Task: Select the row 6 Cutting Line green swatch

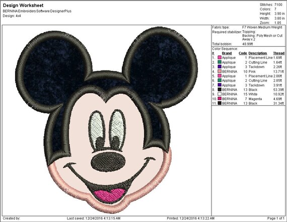Action: 220,81
